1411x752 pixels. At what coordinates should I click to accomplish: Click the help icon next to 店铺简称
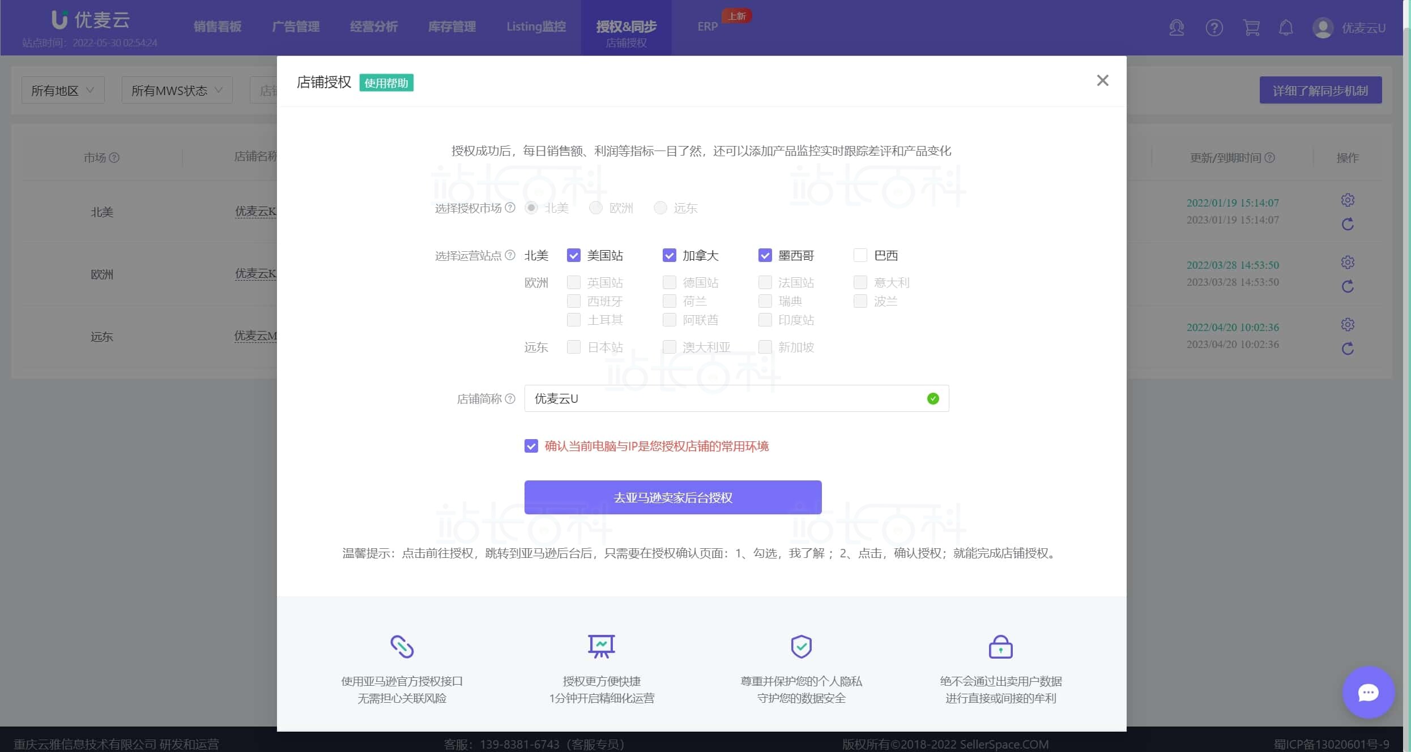(x=510, y=399)
